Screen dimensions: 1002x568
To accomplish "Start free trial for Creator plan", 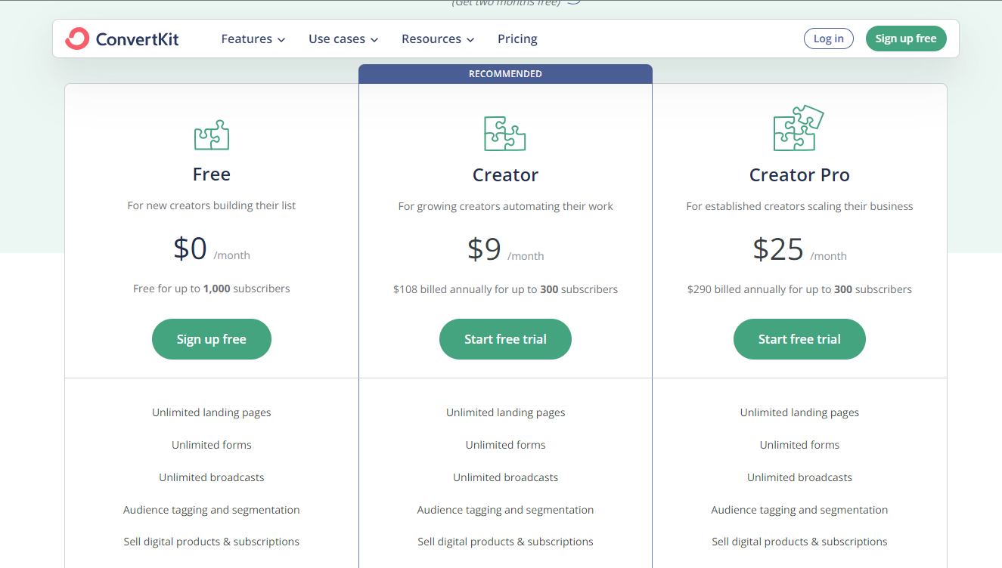I will click(505, 339).
